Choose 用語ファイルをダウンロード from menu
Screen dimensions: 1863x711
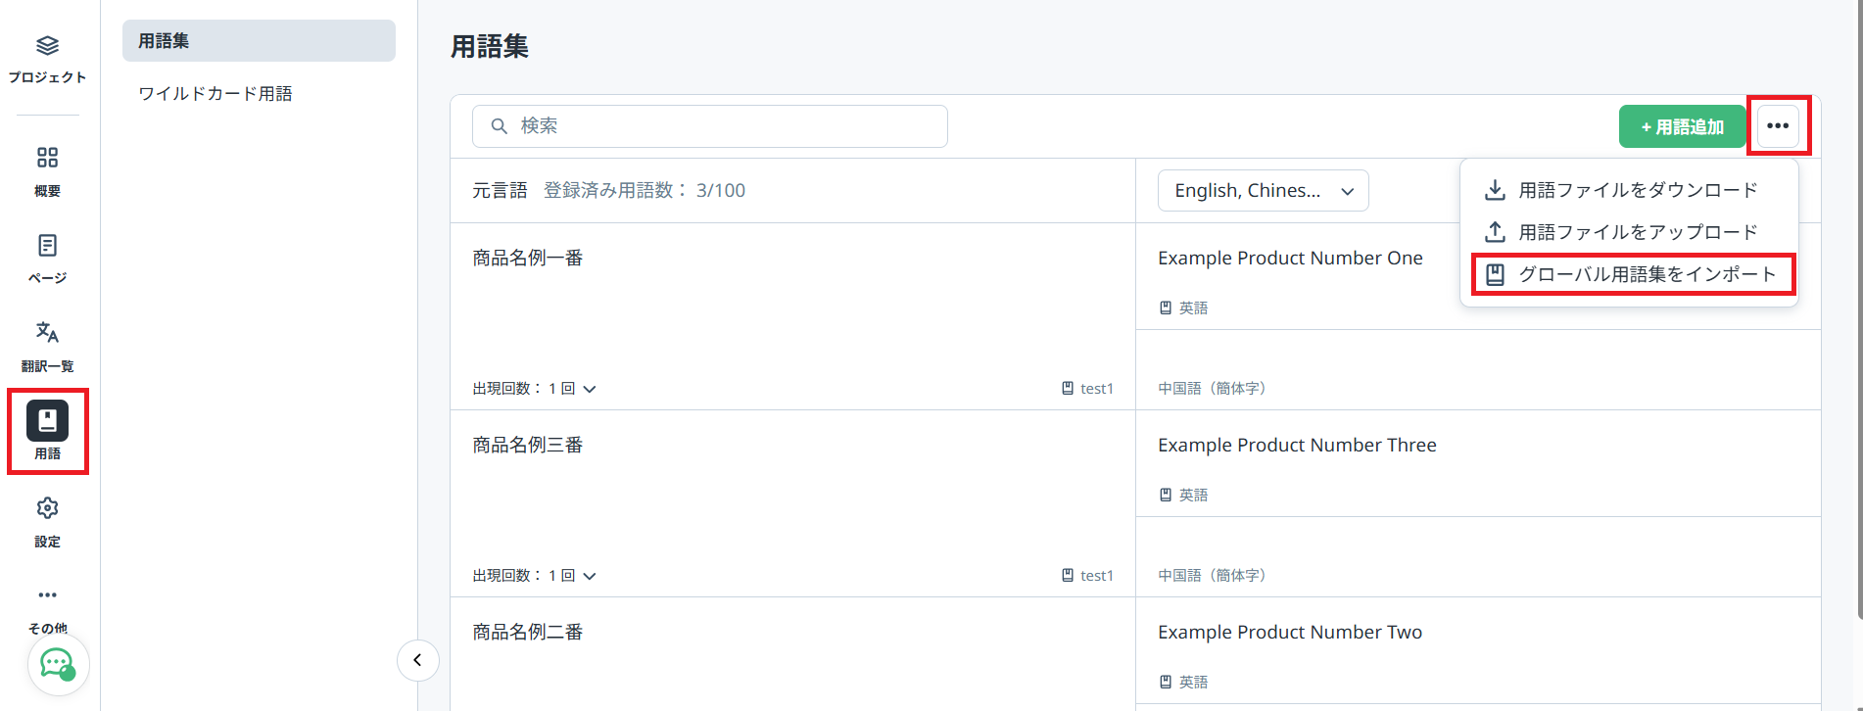point(1637,190)
